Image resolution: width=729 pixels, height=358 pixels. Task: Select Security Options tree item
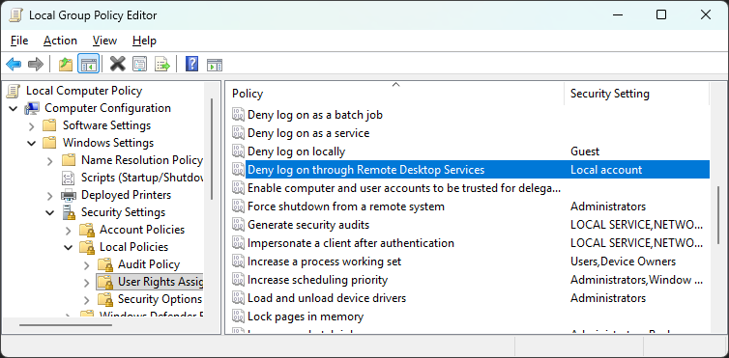click(x=160, y=299)
